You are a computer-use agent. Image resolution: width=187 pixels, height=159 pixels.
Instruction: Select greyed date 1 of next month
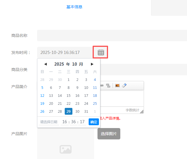[x=95, y=111]
